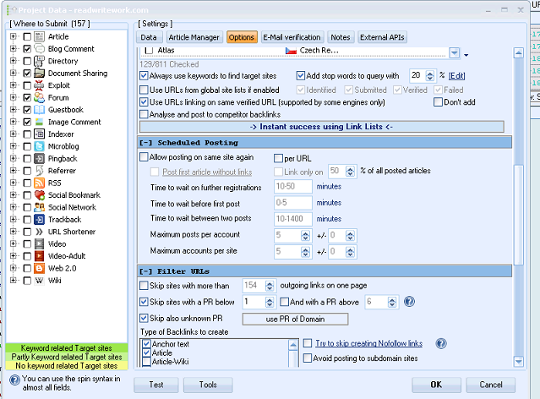Click the Forum people icon
Image resolution: width=540 pixels, height=399 pixels.
pyautogui.click(x=39, y=97)
